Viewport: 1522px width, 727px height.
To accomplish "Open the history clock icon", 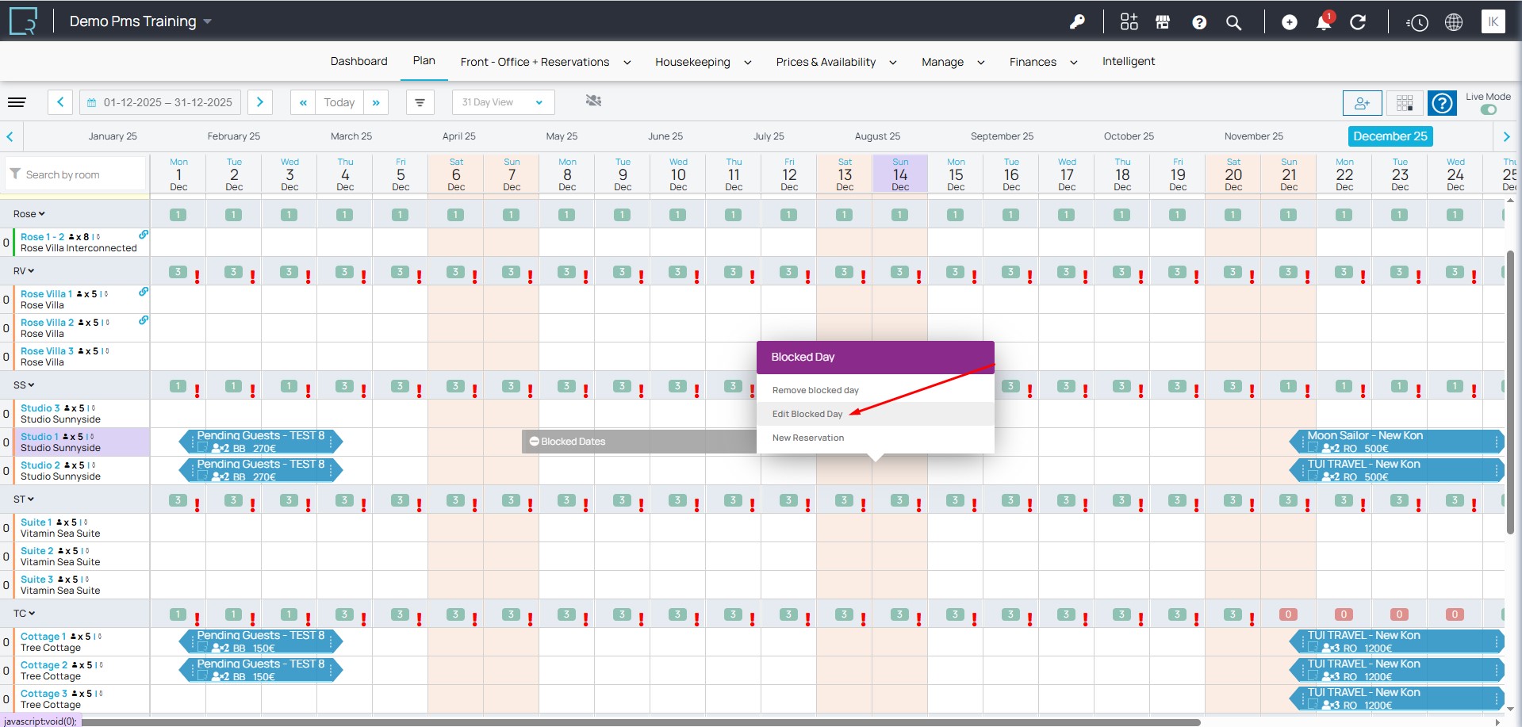I will point(1417,22).
